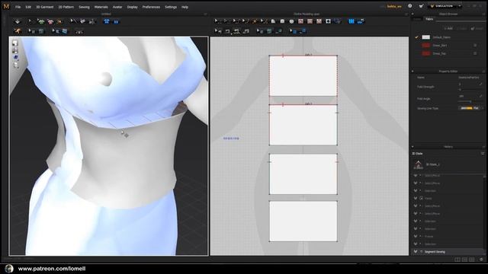The height and width of the screenshot is (274, 488).
Task: Switch to the Fabric tab in Object Browser
Action: pos(429,19)
